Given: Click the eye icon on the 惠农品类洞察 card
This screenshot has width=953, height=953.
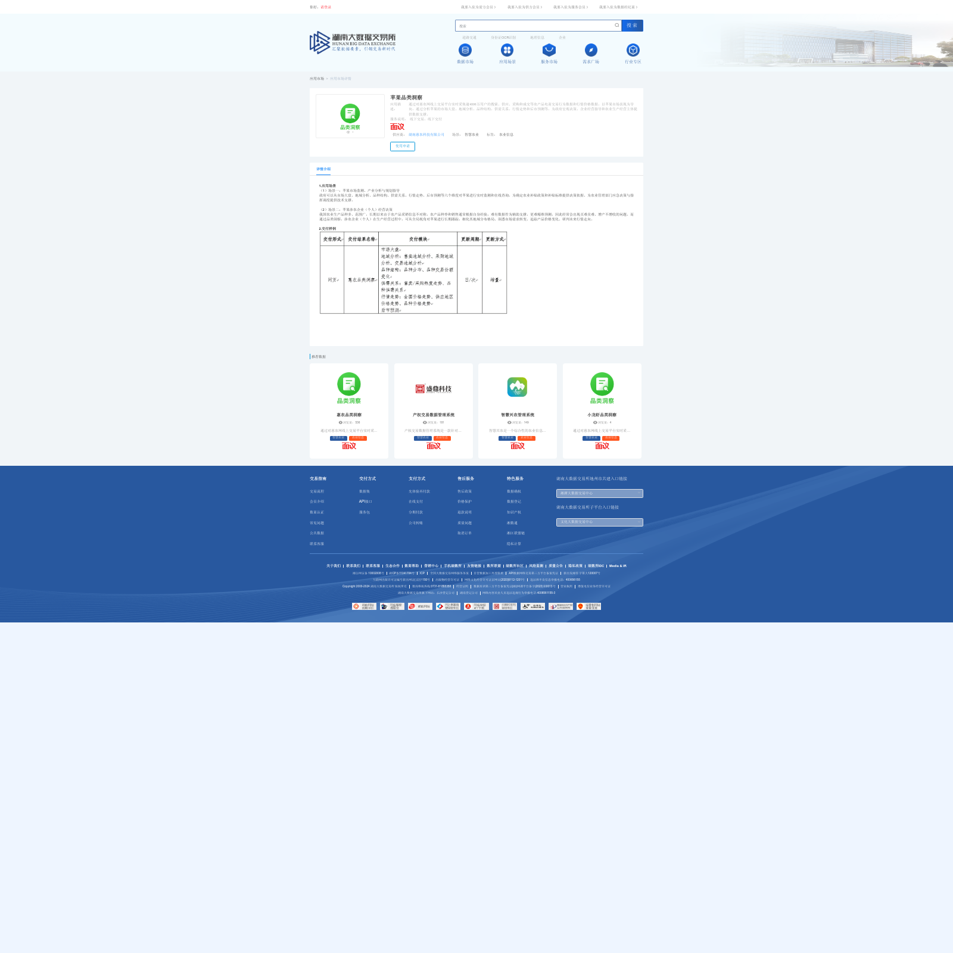Looking at the screenshot, I should tap(341, 422).
